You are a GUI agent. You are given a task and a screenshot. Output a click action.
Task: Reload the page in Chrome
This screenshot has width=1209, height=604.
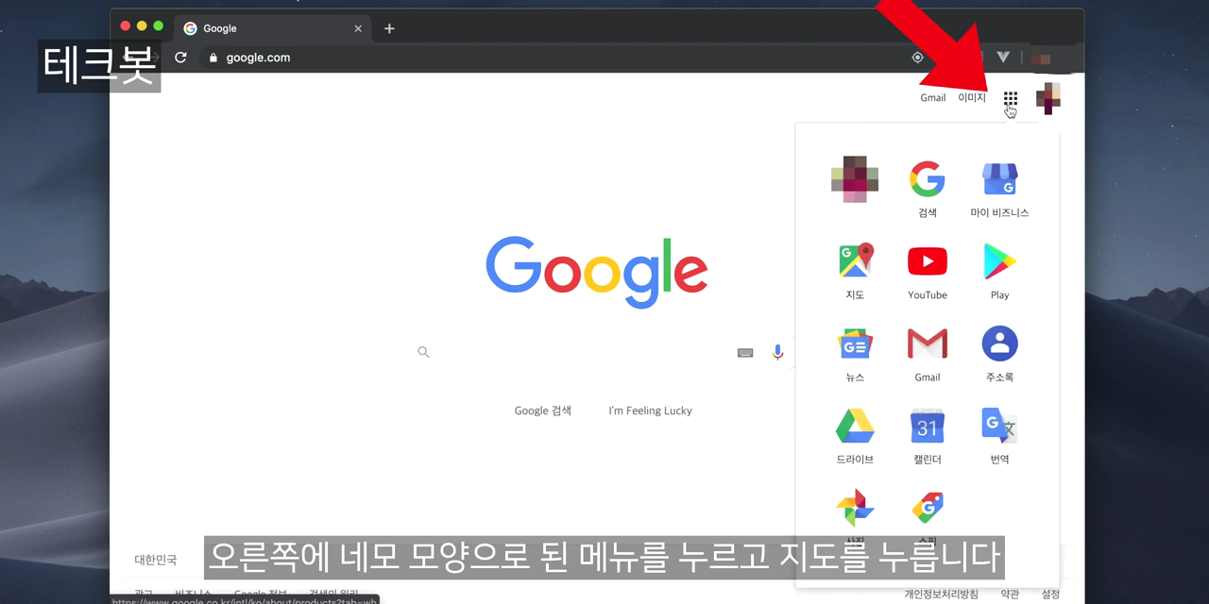coord(180,58)
